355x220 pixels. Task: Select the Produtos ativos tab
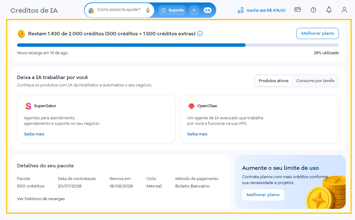click(273, 81)
